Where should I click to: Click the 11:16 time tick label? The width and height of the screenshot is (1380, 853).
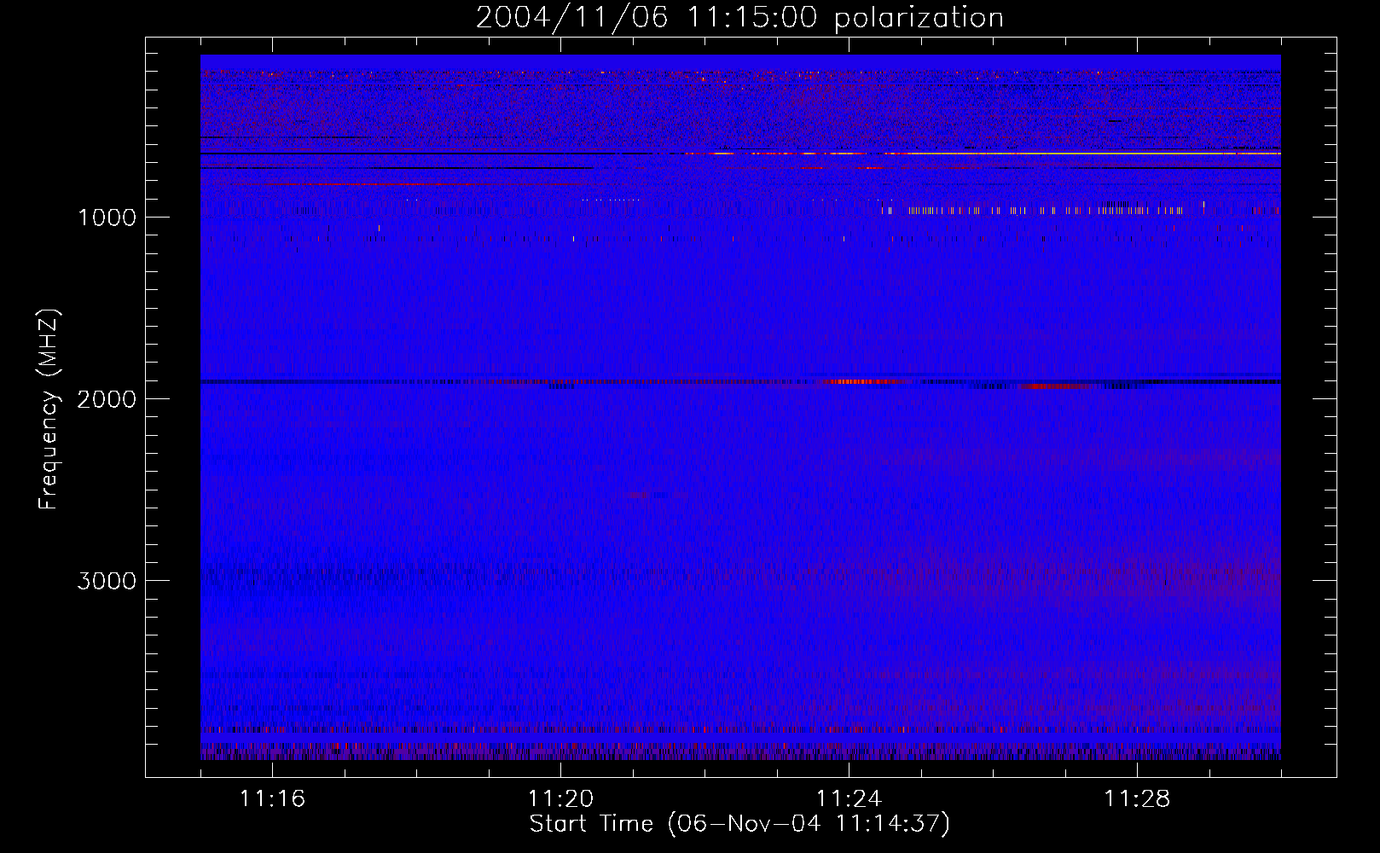point(272,799)
